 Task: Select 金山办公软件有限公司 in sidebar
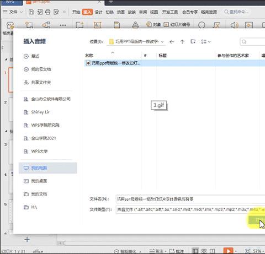coord(47,99)
